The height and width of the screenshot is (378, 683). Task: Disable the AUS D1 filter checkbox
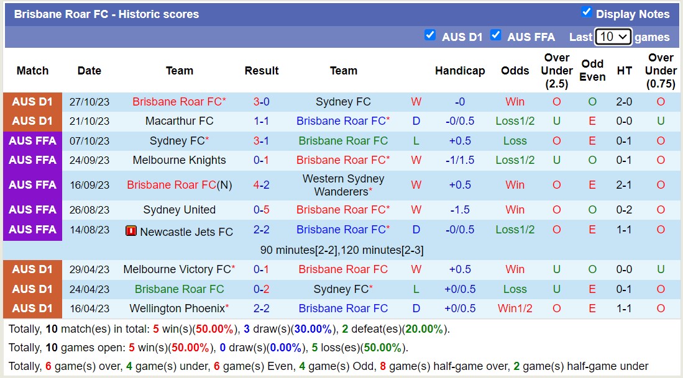[431, 35]
